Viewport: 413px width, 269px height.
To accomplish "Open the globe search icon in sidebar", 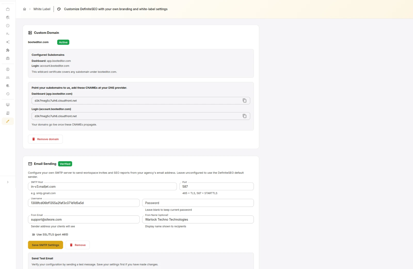I will pos(8,18).
